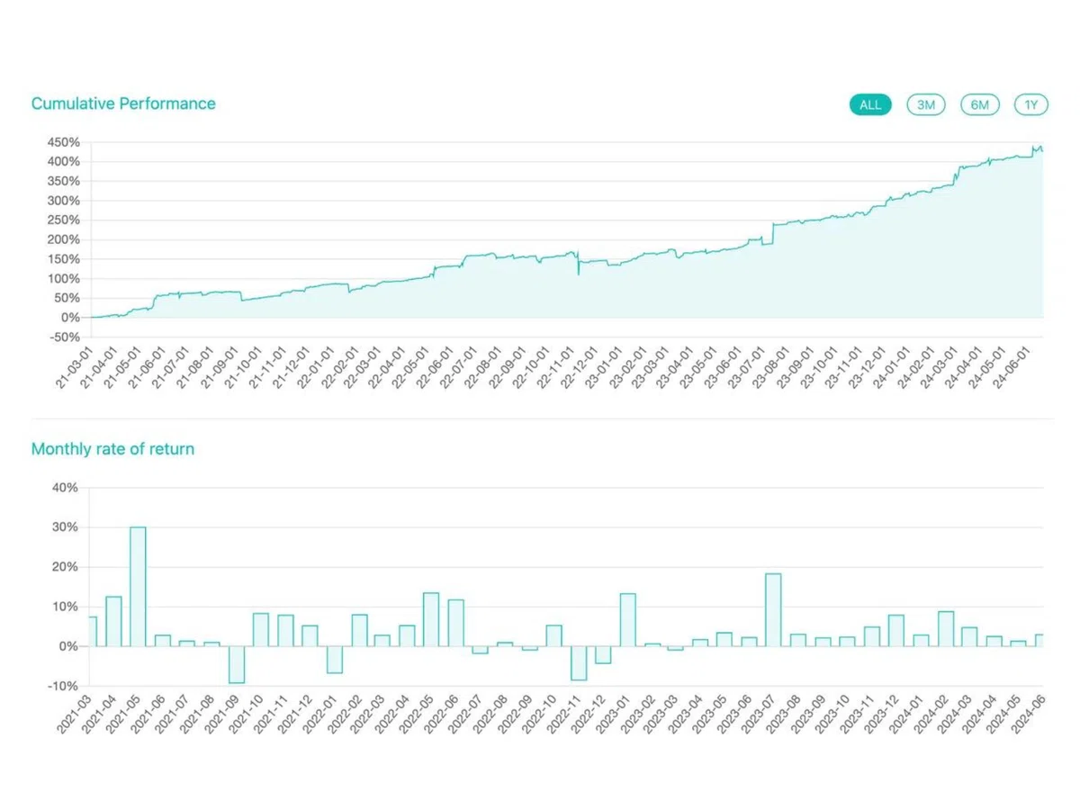Click the 2021-10 monthly return bar

click(x=261, y=630)
